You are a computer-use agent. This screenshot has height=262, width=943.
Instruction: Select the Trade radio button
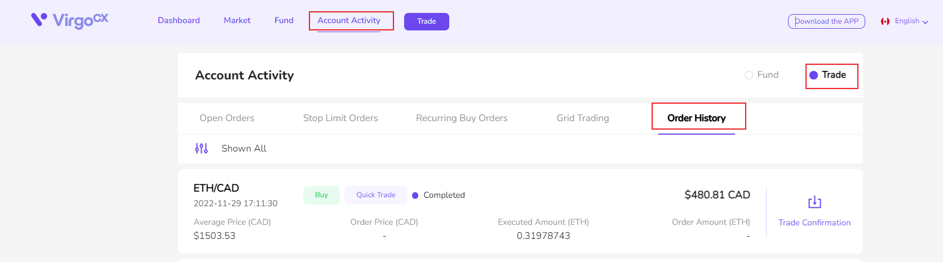813,75
